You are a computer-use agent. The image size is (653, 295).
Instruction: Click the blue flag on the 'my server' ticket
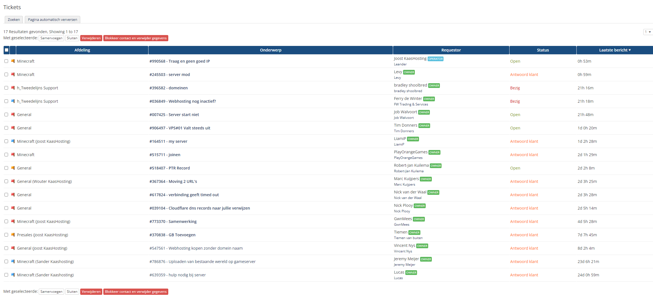click(13, 141)
